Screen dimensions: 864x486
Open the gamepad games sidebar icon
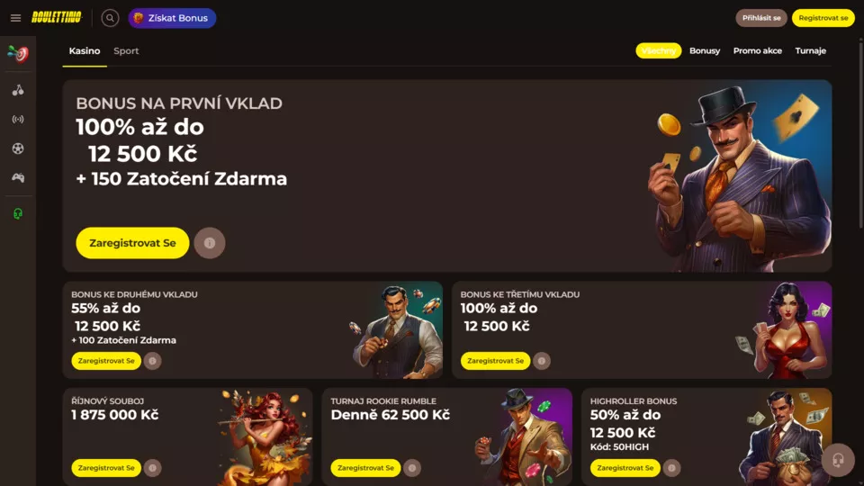click(x=18, y=177)
